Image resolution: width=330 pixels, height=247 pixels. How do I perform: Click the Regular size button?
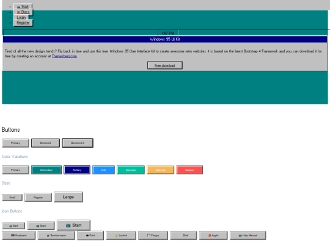(x=38, y=198)
